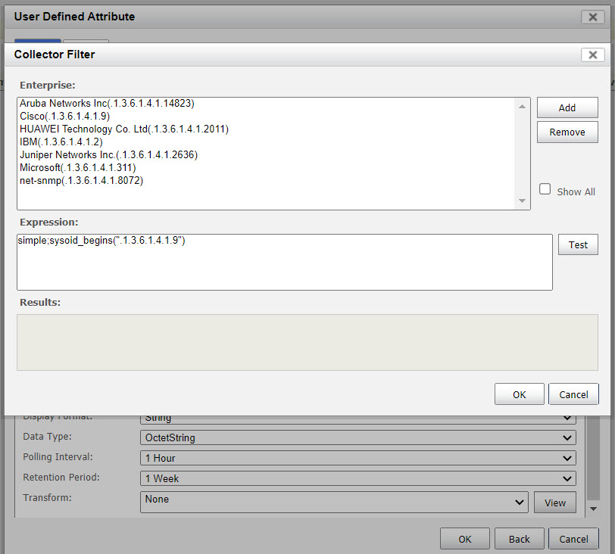Select Juniper Networks Inc. entry

[x=108, y=154]
